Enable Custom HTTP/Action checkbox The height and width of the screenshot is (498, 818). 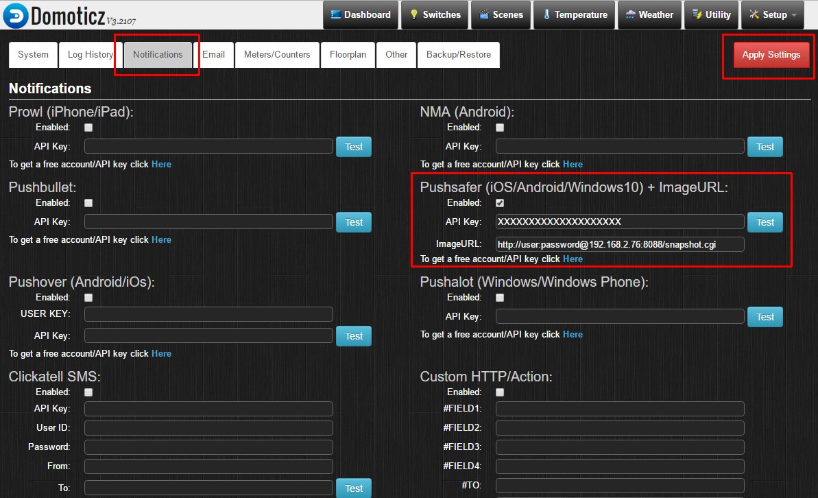(500, 392)
